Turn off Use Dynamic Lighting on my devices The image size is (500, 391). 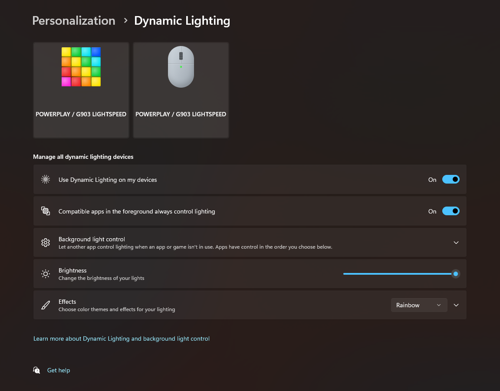click(x=451, y=180)
